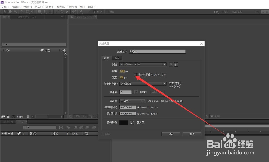Click the Source Name column header in timeline
This screenshot has width=269, height=162.
point(33,133)
